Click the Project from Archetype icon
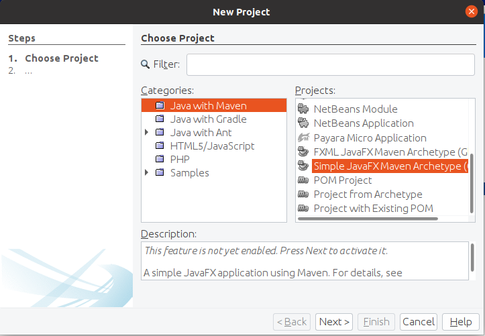This screenshot has width=485, height=336. click(x=303, y=194)
